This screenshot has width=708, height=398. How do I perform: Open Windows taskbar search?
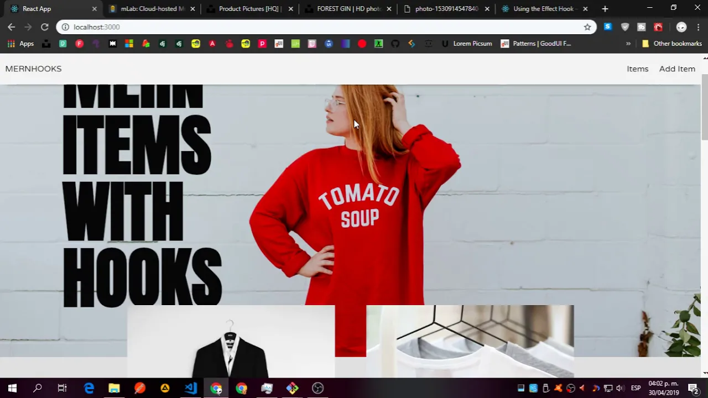point(38,388)
